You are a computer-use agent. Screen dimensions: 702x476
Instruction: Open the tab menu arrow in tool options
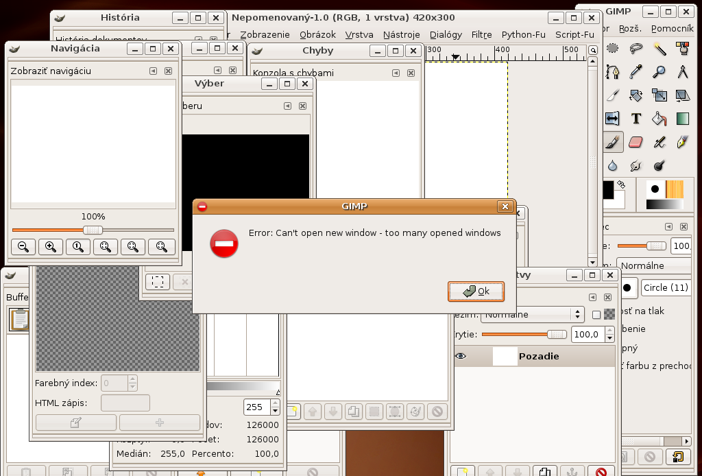(x=669, y=226)
